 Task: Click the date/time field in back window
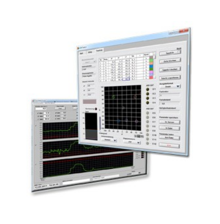tap(47, 186)
